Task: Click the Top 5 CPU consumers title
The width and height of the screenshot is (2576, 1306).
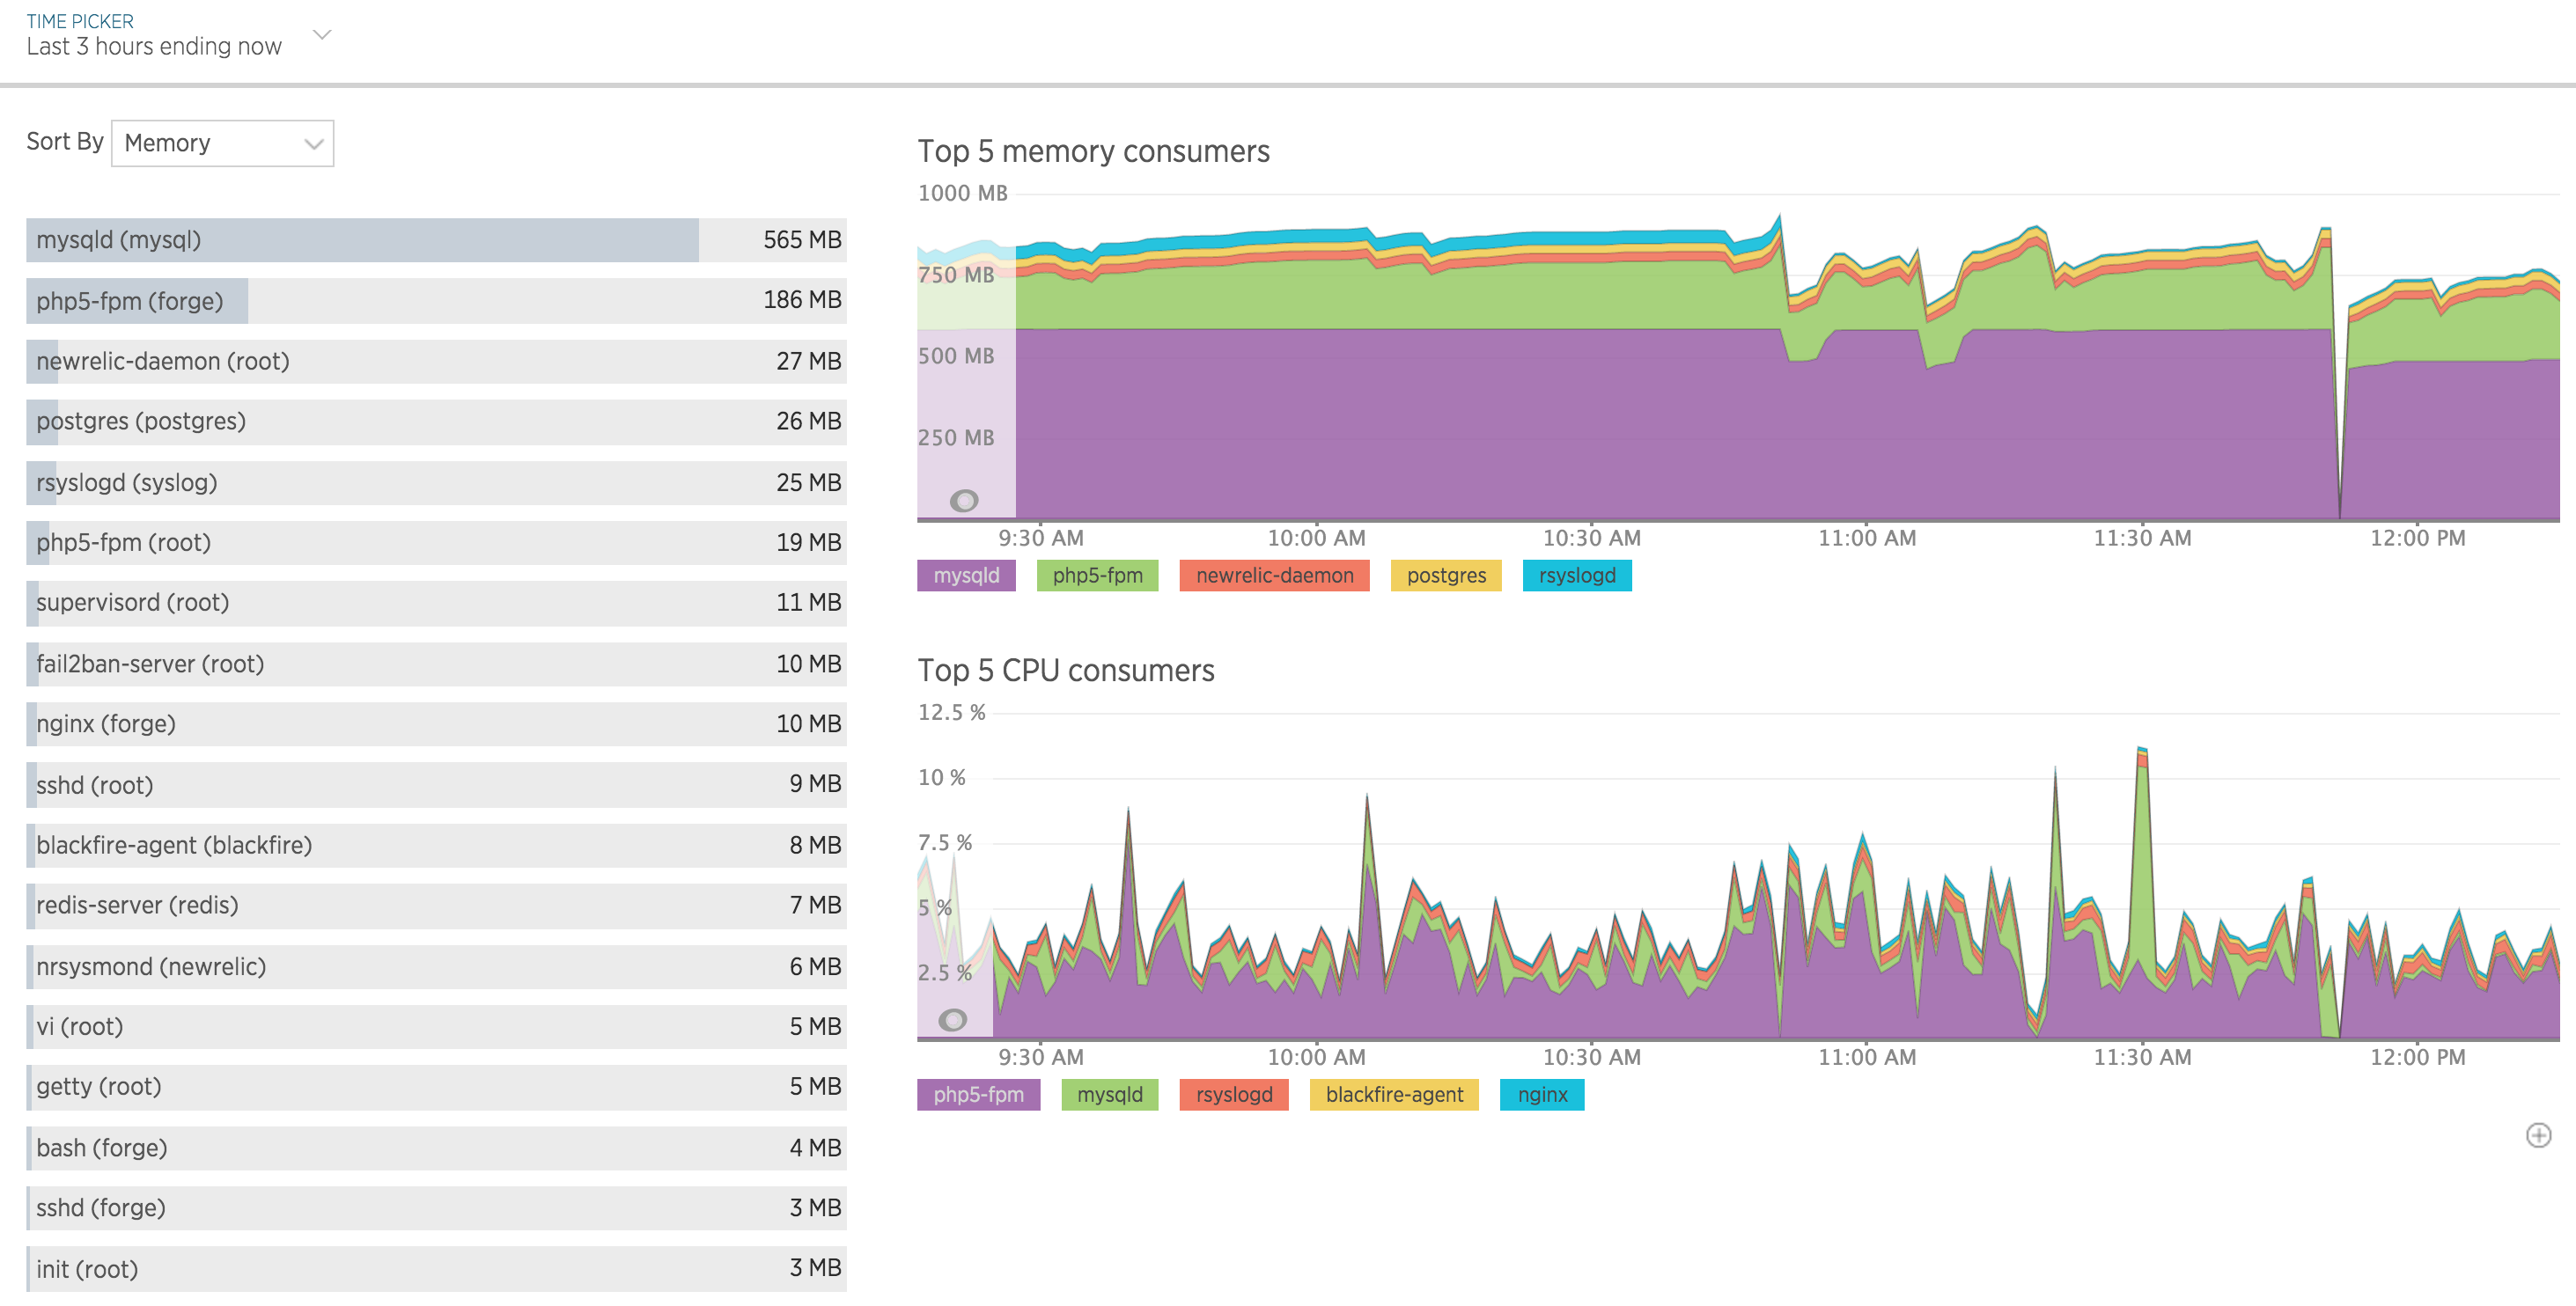Action: (1066, 670)
